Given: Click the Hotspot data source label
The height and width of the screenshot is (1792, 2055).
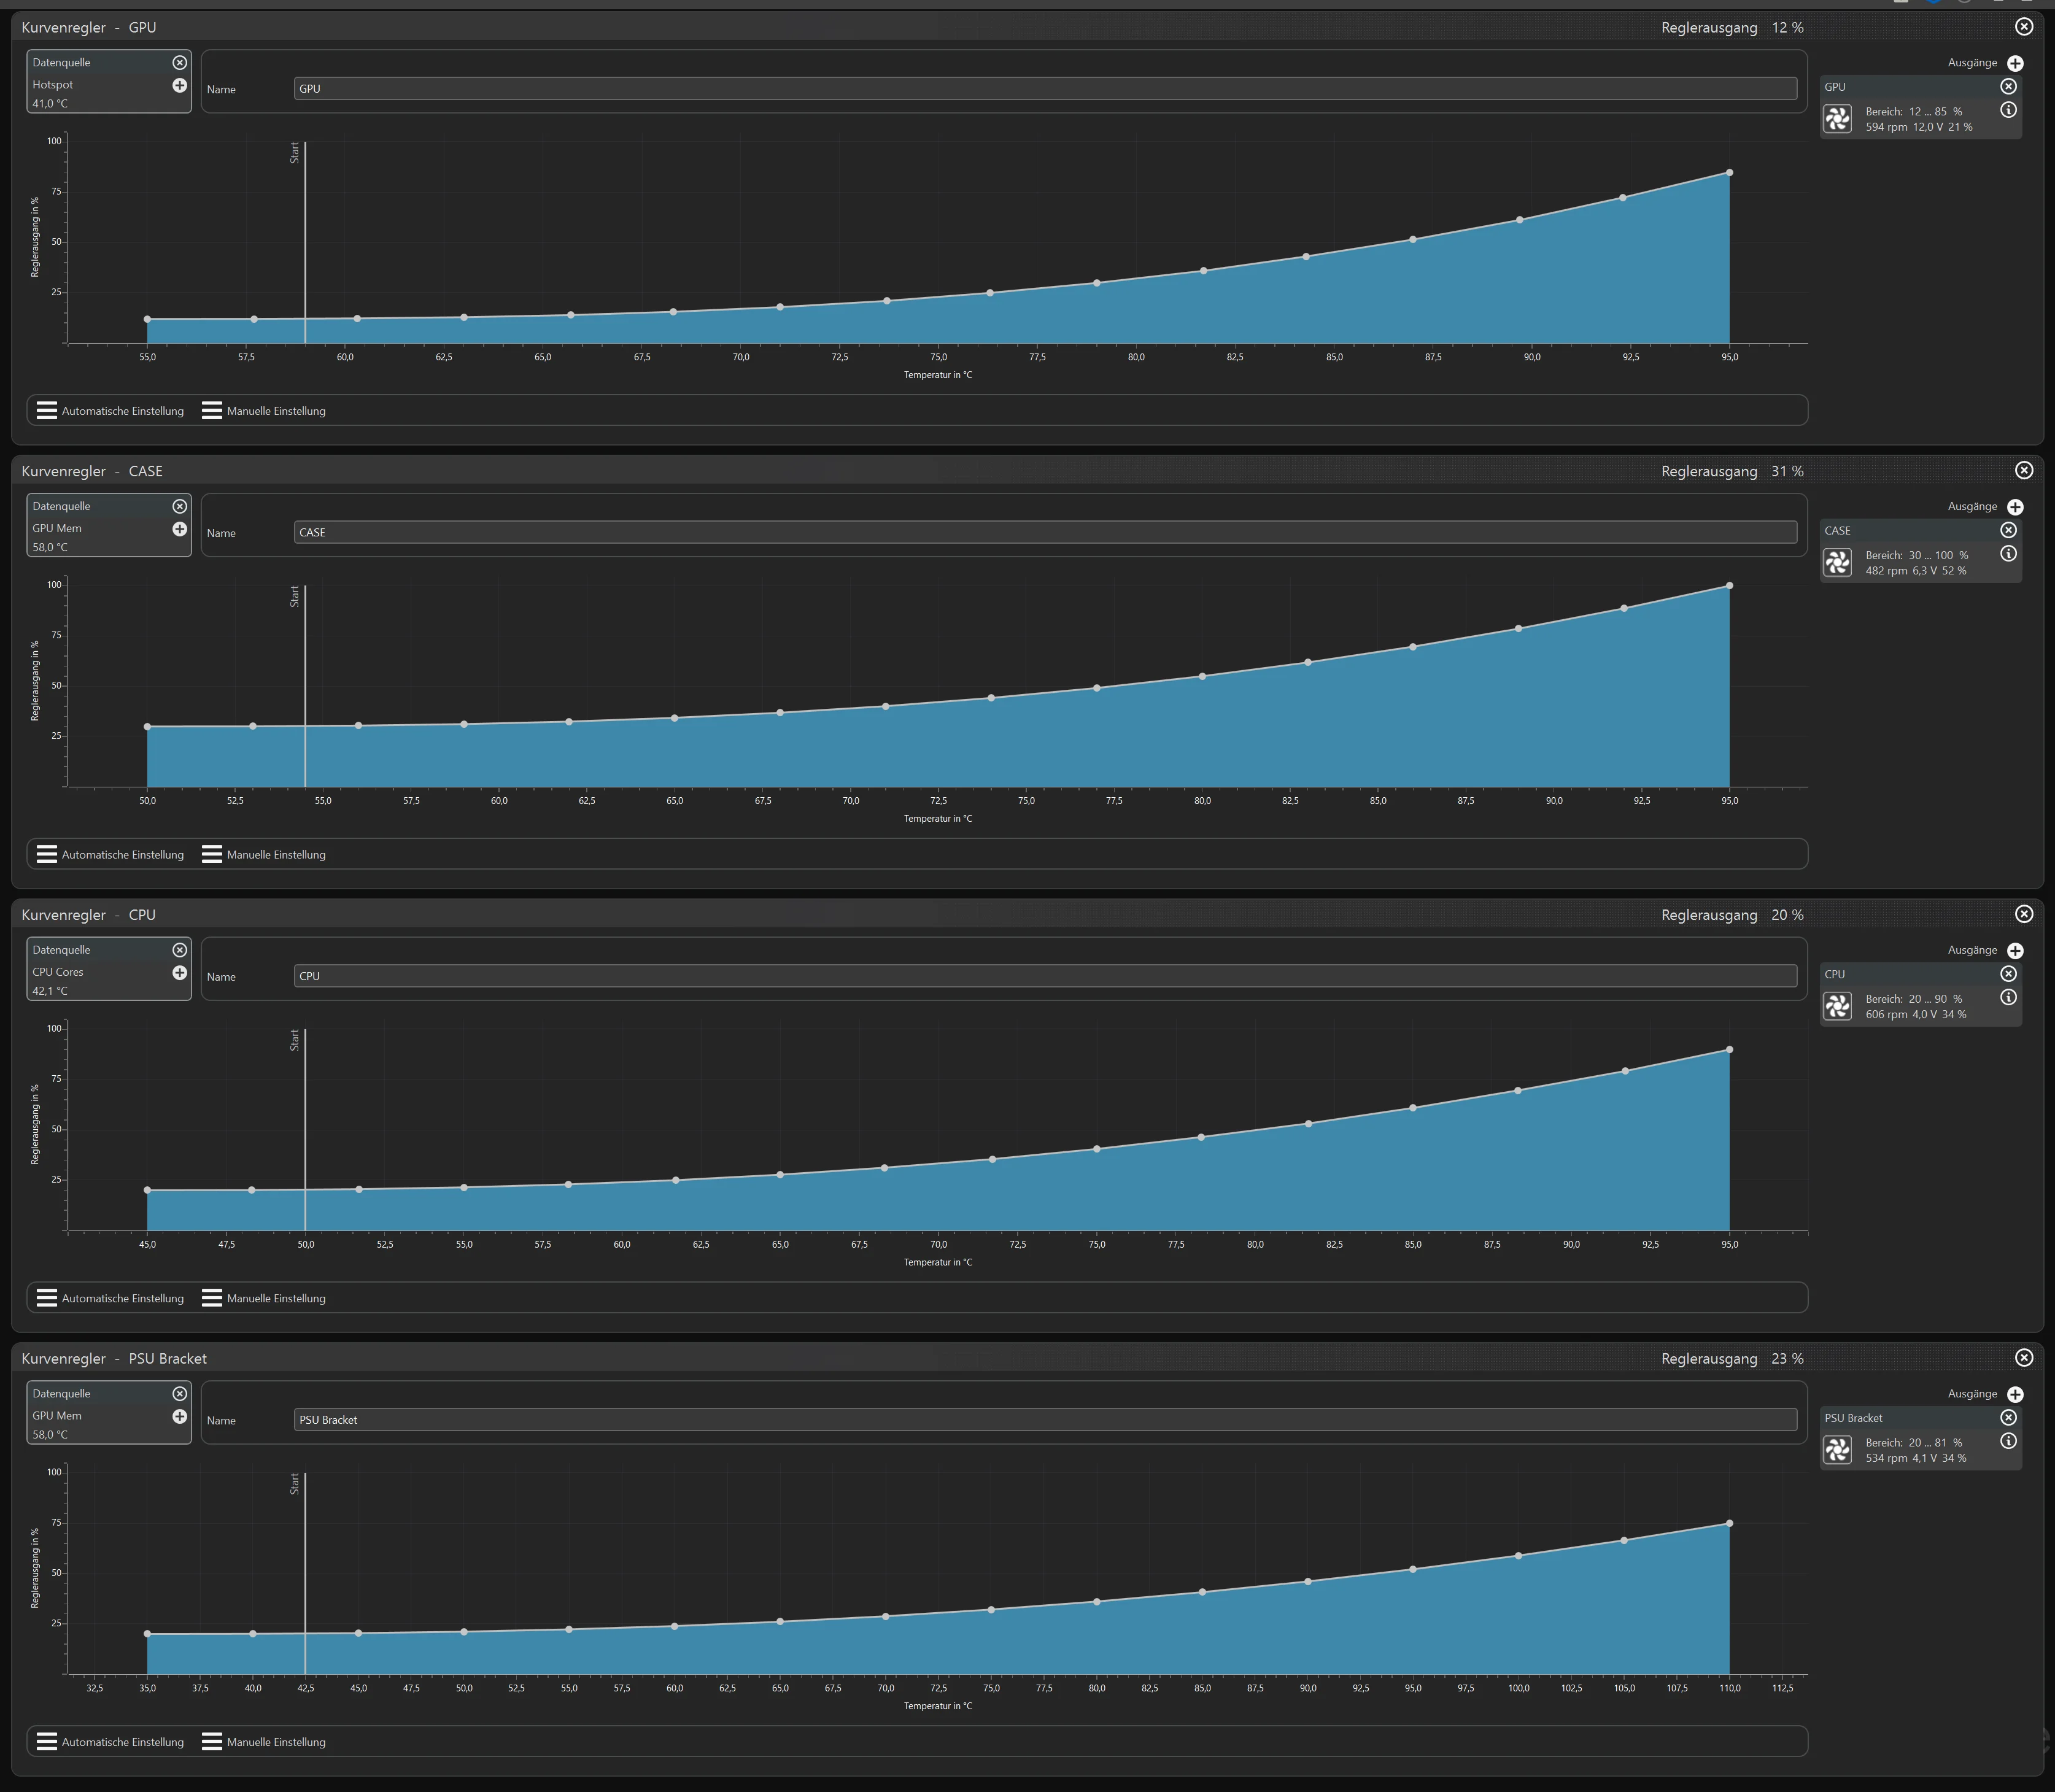Looking at the screenshot, I should coord(53,85).
